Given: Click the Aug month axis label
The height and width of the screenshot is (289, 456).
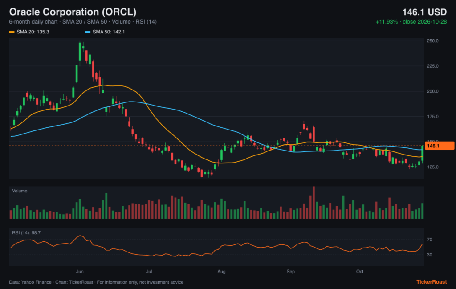Looking at the screenshot, I should pos(222,272).
